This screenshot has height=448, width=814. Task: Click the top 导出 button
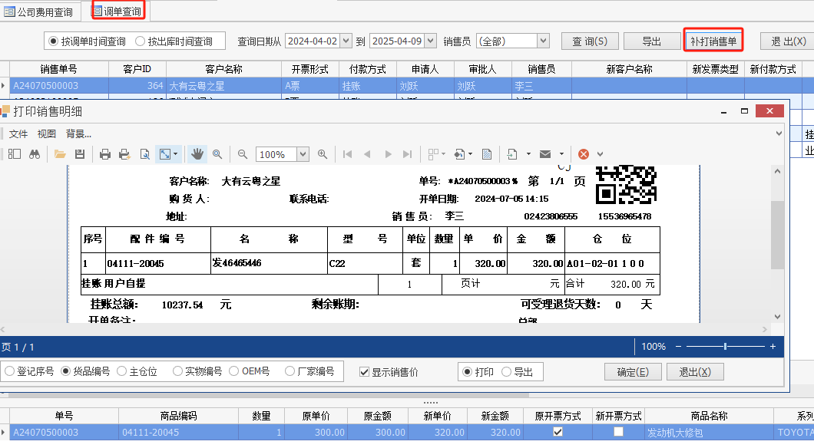pyautogui.click(x=652, y=41)
